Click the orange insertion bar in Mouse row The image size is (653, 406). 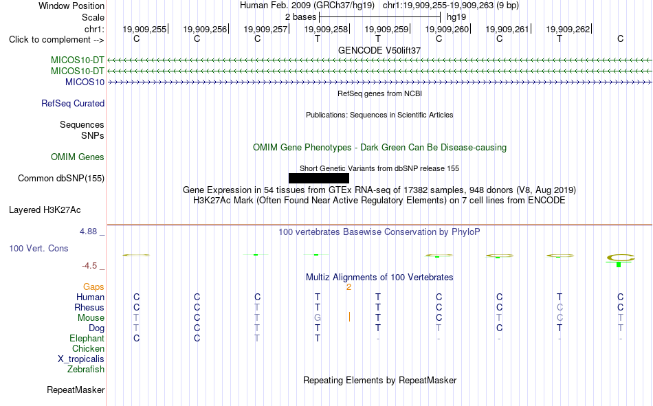(x=349, y=317)
